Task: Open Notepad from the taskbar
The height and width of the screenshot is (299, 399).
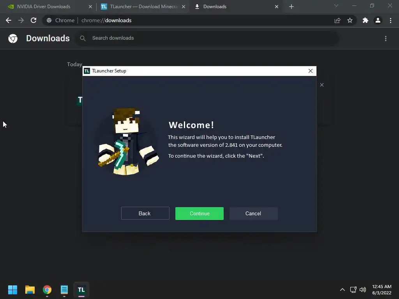Action: (64, 290)
